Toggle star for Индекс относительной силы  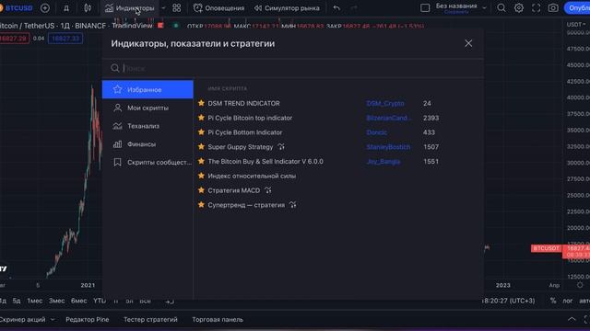click(x=201, y=176)
